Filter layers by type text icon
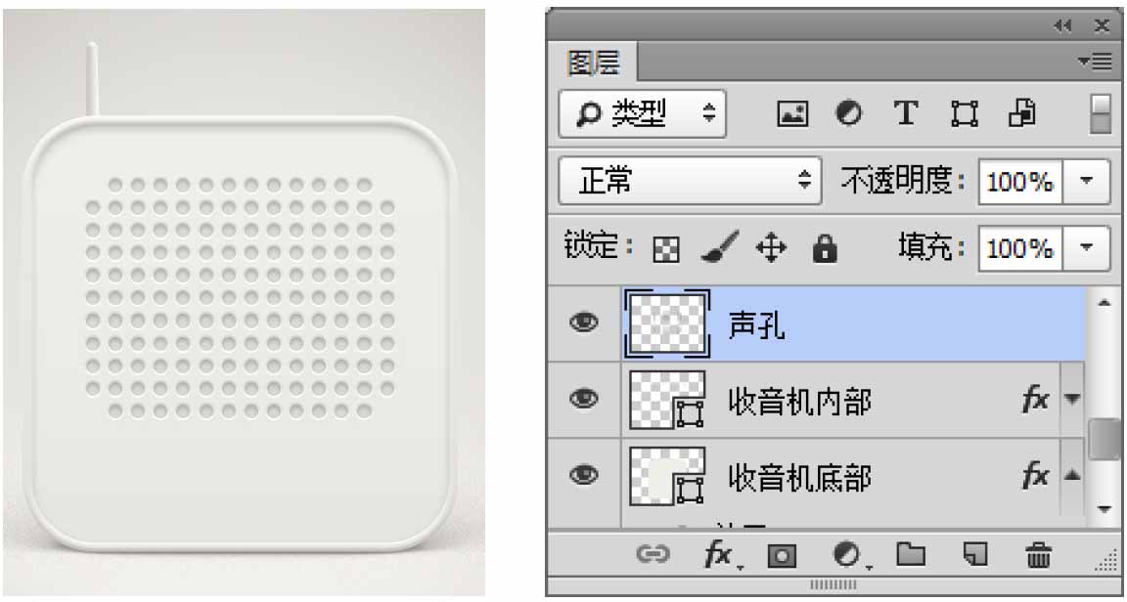 [x=906, y=113]
